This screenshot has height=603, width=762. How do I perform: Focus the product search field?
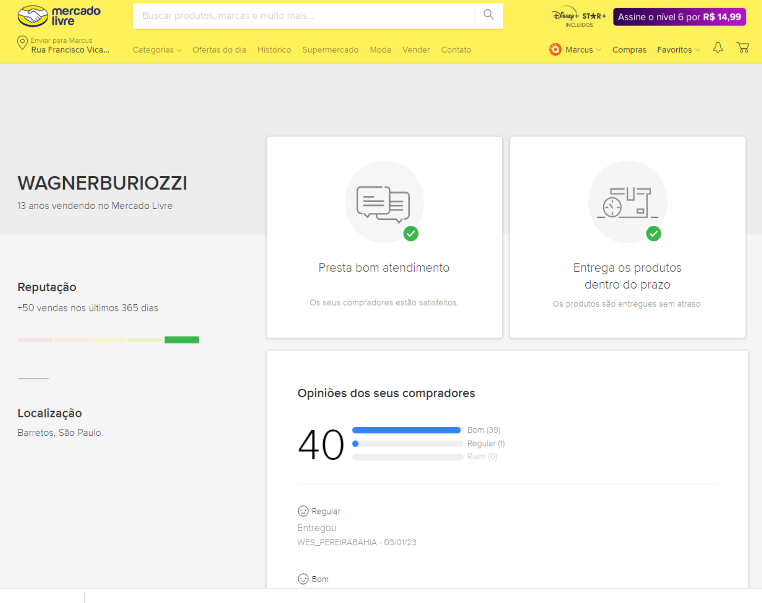click(304, 16)
